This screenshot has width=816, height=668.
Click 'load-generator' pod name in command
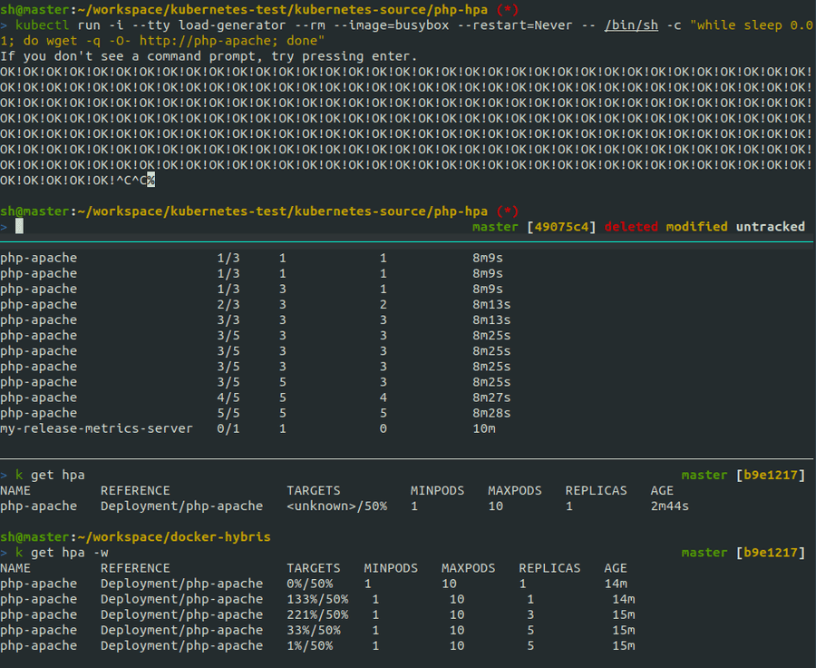pos(232,25)
